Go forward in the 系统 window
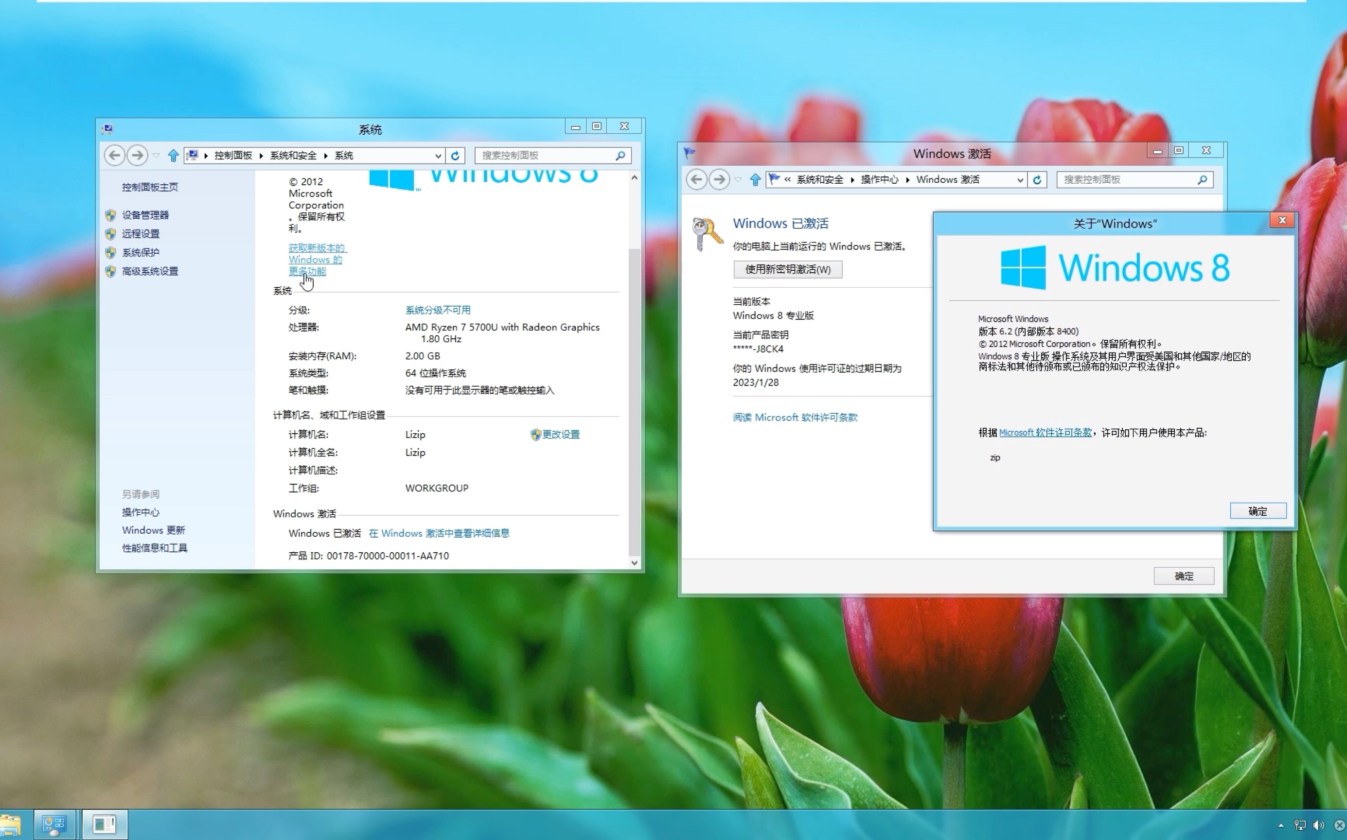Image resolution: width=1347 pixels, height=840 pixels. click(x=137, y=155)
